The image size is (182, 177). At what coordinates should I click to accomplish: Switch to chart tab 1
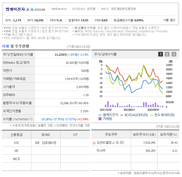click(161, 54)
